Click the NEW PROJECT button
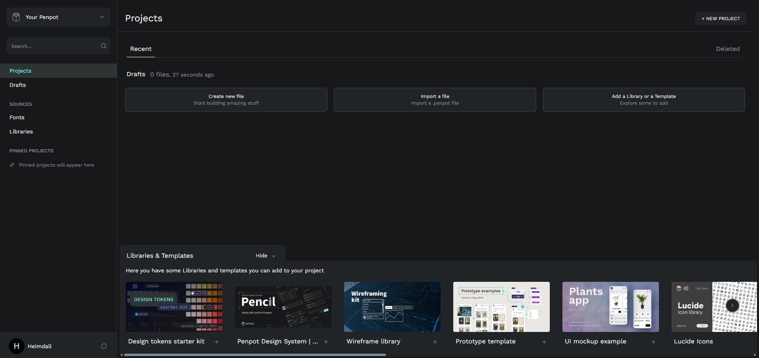Image resolution: width=759 pixels, height=358 pixels. pyautogui.click(x=720, y=18)
